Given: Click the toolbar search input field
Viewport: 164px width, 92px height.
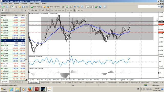Looking at the screenshot, I should pyautogui.click(x=148, y=7).
